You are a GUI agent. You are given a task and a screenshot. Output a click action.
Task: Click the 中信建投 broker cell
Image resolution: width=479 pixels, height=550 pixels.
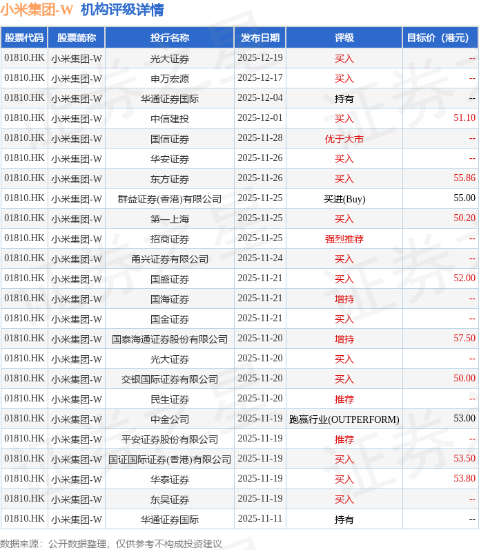(x=170, y=119)
